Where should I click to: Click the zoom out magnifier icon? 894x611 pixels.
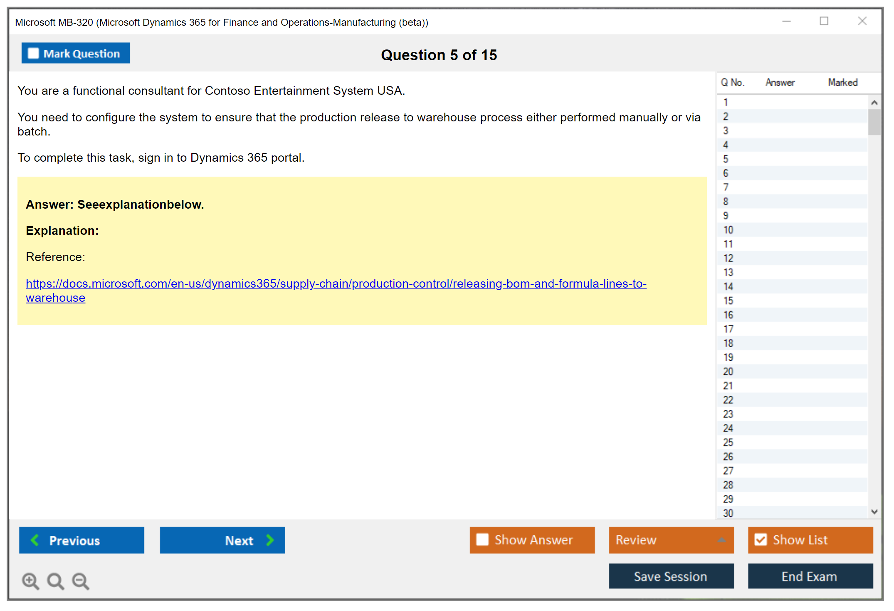(80, 581)
